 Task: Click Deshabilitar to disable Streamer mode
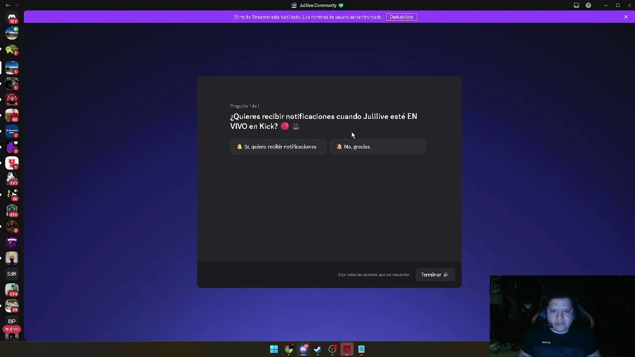point(401,17)
